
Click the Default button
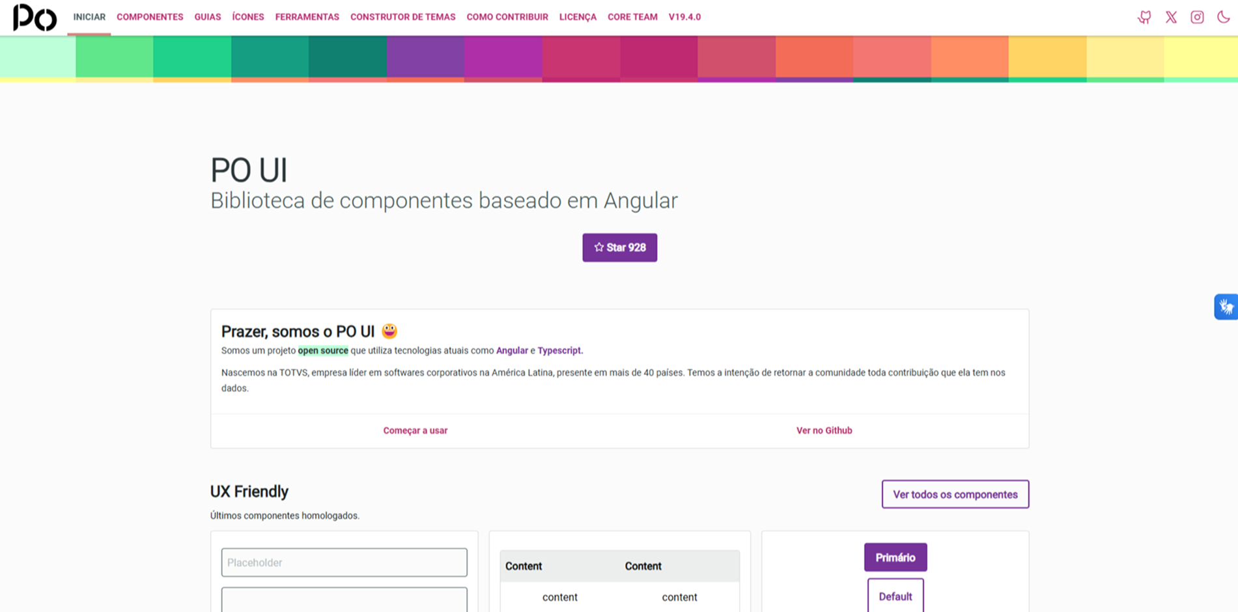click(895, 596)
